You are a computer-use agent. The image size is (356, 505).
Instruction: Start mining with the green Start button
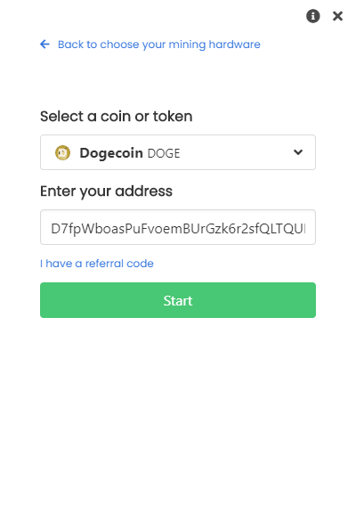pyautogui.click(x=178, y=300)
